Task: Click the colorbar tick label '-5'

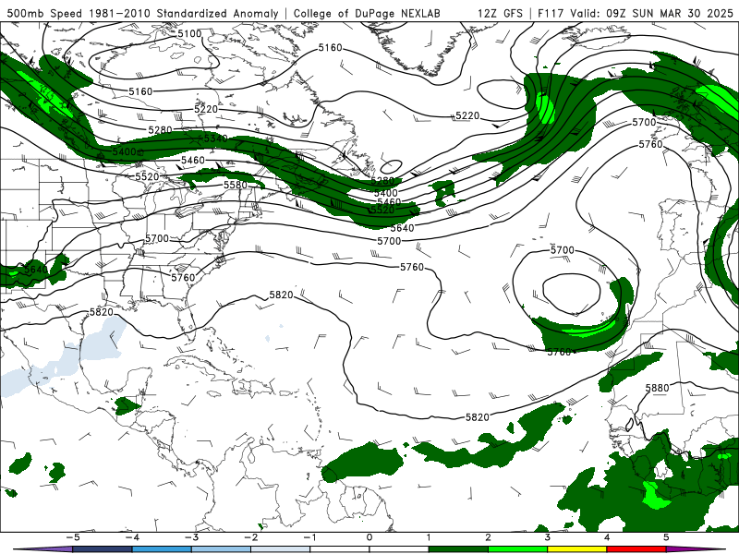Action: click(x=72, y=537)
